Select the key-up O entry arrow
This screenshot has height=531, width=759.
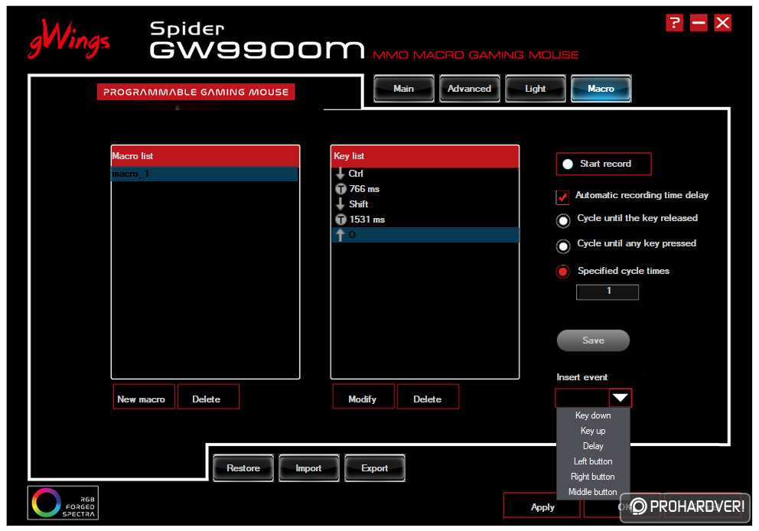(x=340, y=235)
